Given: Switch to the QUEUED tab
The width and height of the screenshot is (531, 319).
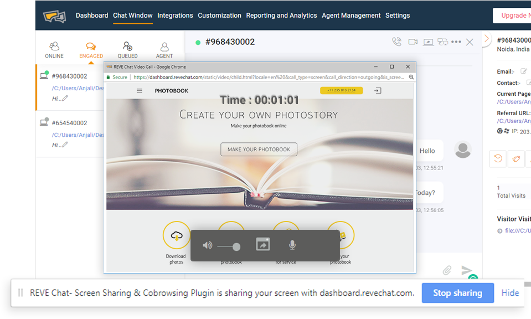Looking at the screenshot, I should point(128,50).
